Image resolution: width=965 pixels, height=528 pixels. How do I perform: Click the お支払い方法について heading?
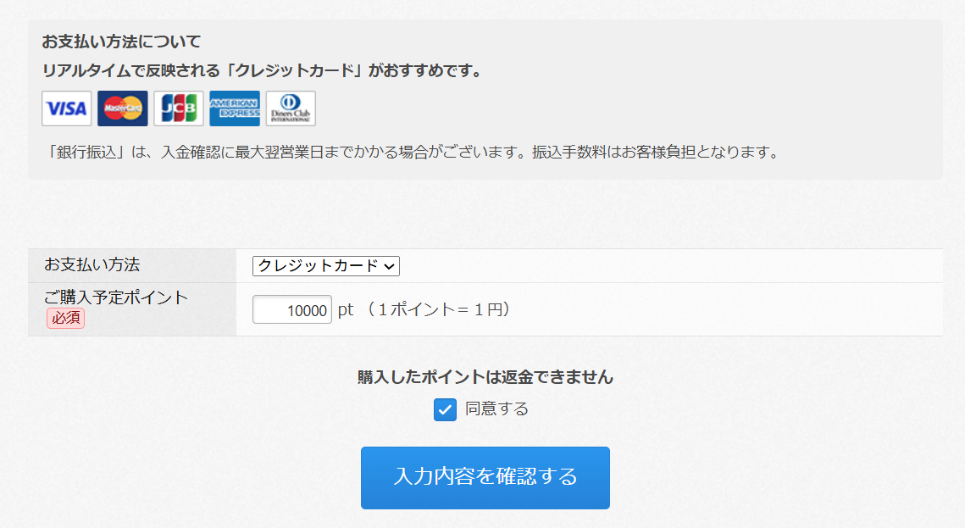click(x=121, y=42)
